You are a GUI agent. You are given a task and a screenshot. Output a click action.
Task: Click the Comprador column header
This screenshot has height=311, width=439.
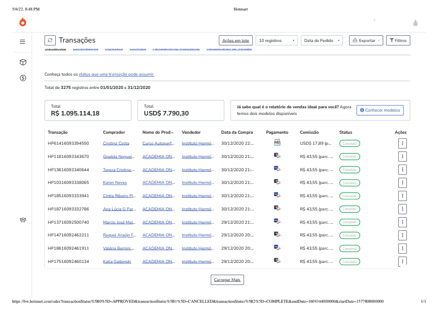pyautogui.click(x=114, y=132)
